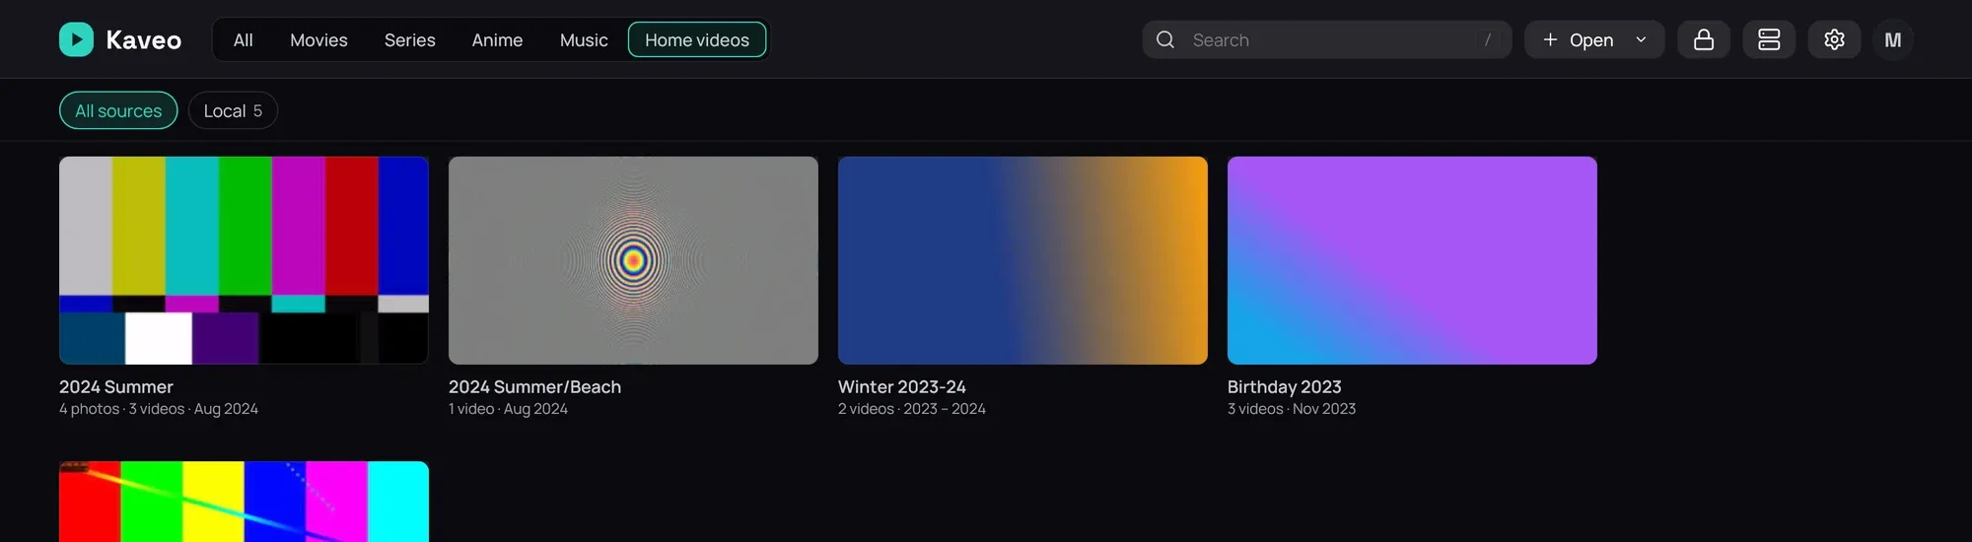Click '4 photos · 3 videos · Aug 2024' text
Viewport: 1972px width, 542px height.
pos(159,409)
